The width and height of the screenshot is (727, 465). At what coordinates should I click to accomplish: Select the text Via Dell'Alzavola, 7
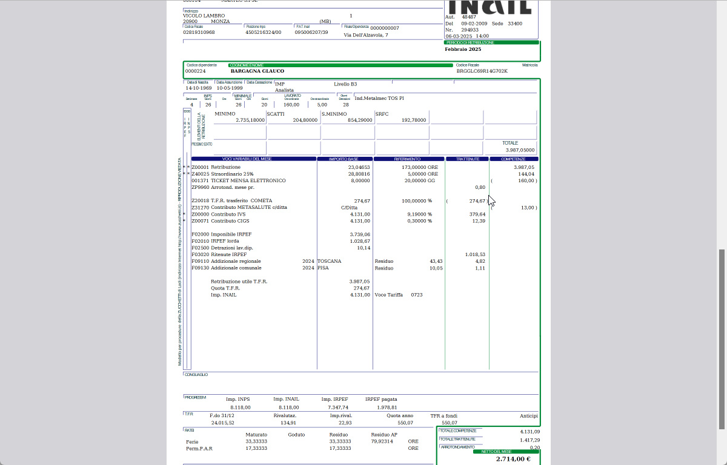pos(366,35)
